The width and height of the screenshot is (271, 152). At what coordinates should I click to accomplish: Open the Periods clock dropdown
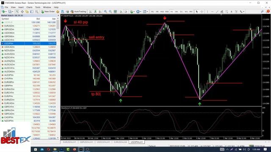[x=138, y=11]
